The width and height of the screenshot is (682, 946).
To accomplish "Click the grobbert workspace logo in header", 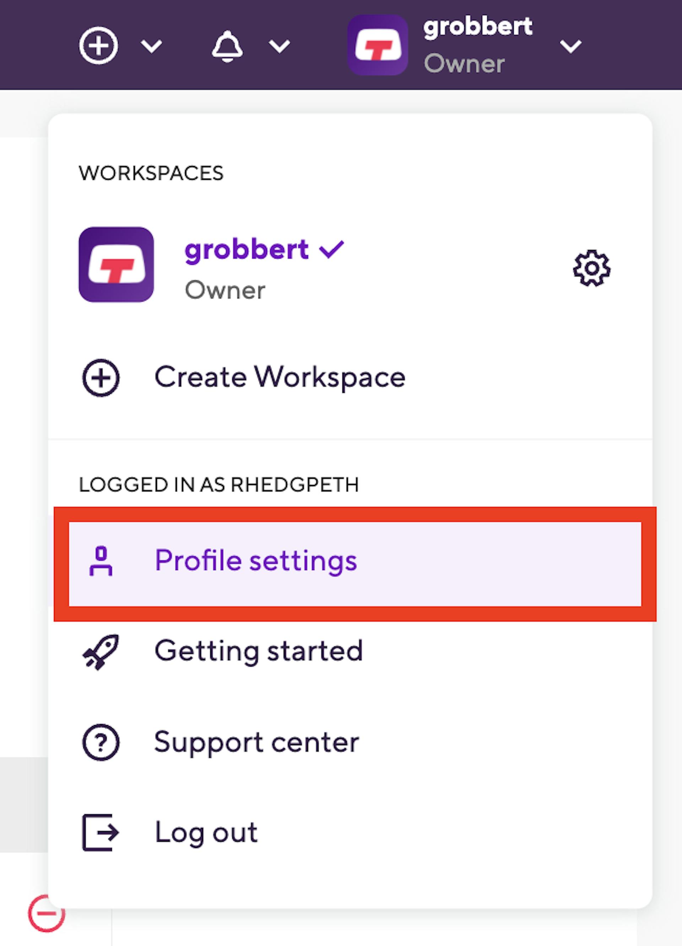I will tap(378, 45).
